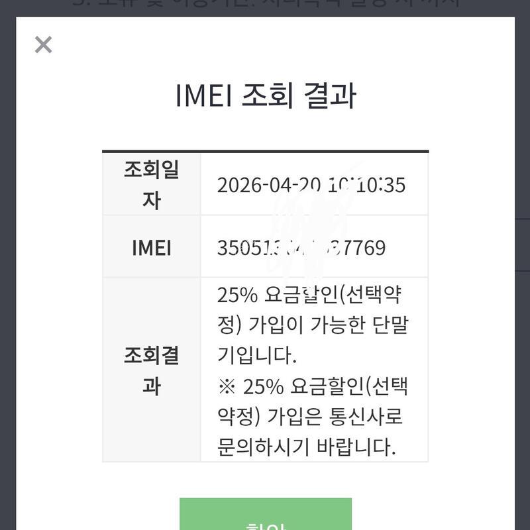The height and width of the screenshot is (530, 530).
Task: Click the '기입니다.' text line
Action: click(x=257, y=356)
